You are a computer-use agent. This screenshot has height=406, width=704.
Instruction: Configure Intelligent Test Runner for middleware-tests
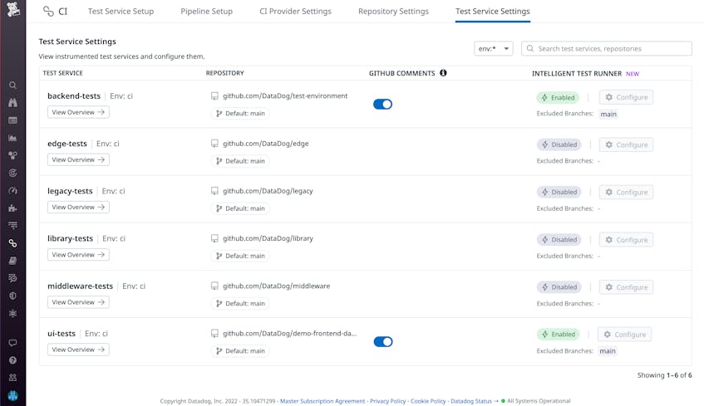(627, 287)
